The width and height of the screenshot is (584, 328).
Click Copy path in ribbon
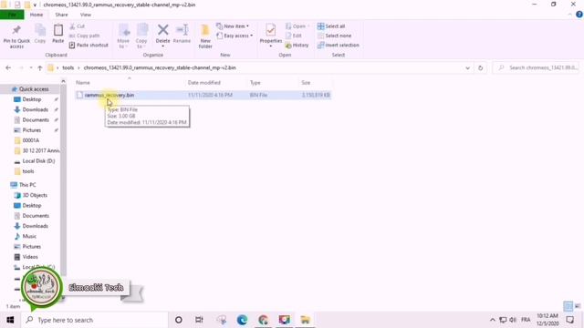[x=85, y=36]
